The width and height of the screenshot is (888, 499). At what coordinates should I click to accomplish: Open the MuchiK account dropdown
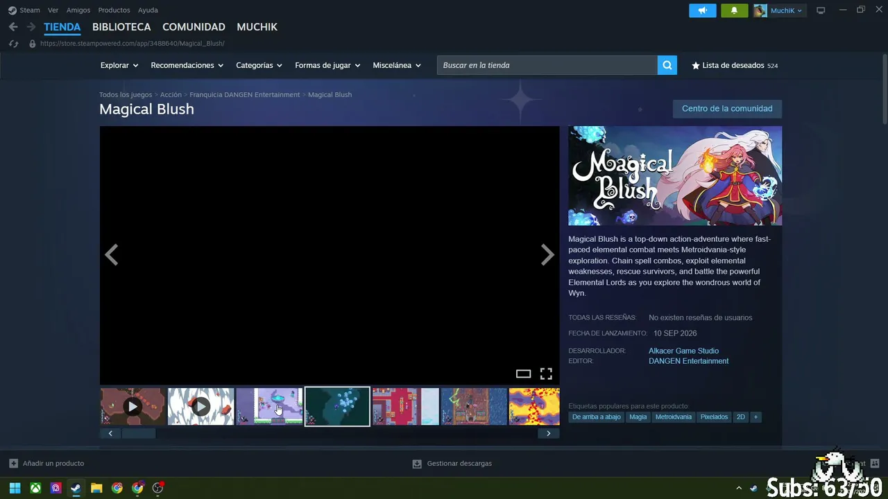click(786, 10)
